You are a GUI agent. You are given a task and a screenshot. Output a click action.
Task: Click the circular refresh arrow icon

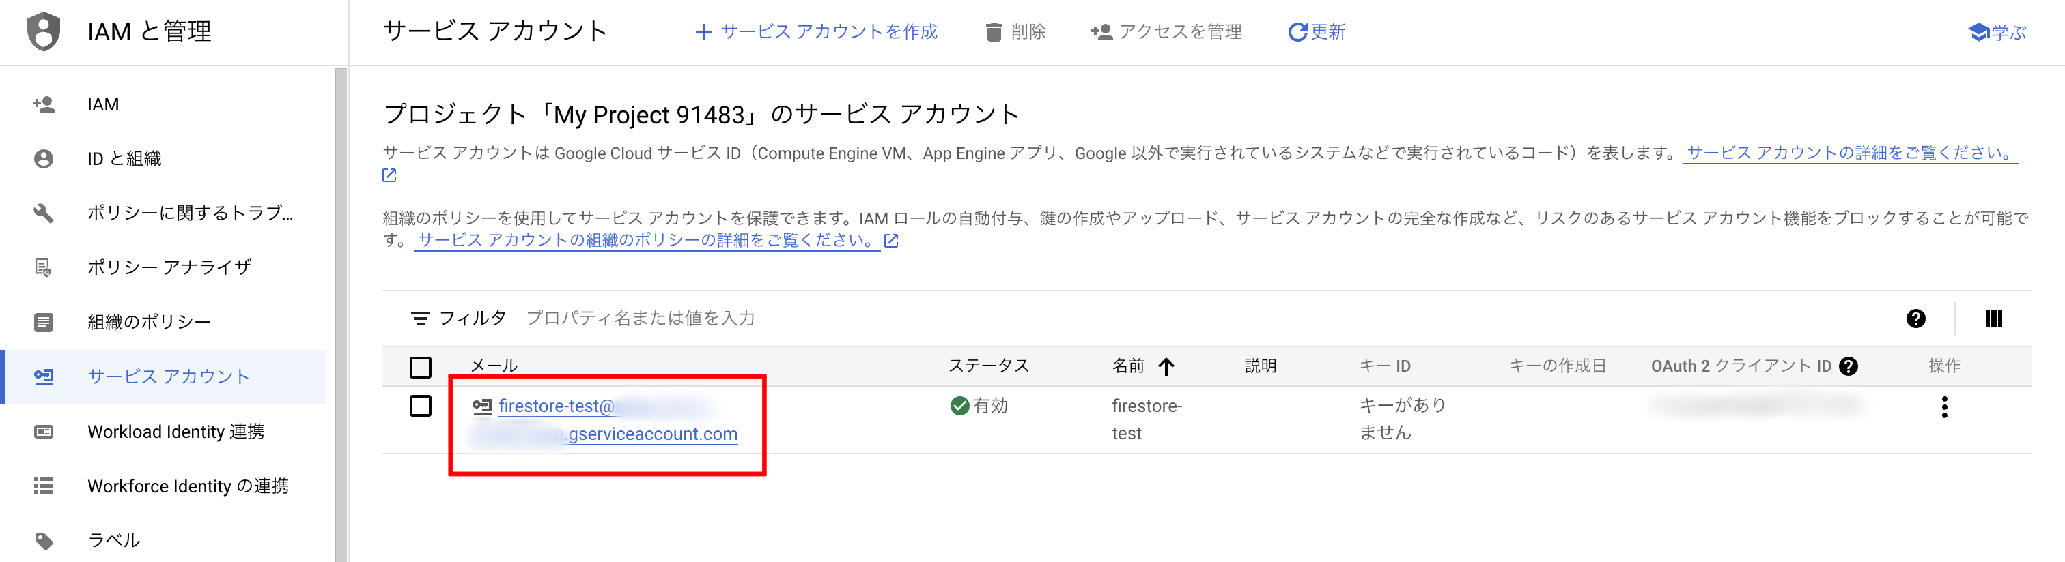(x=1297, y=32)
